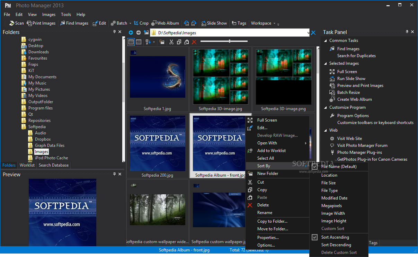Pin the Folders panel
The width and height of the screenshot is (418, 257).
pos(115,32)
